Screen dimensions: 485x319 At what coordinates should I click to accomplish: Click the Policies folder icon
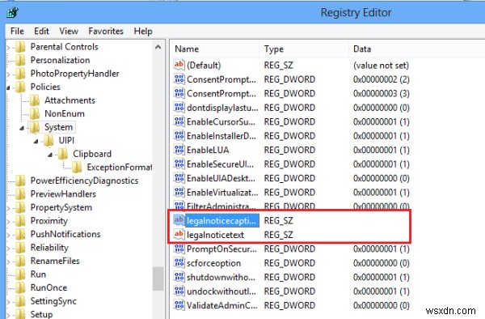(20, 87)
